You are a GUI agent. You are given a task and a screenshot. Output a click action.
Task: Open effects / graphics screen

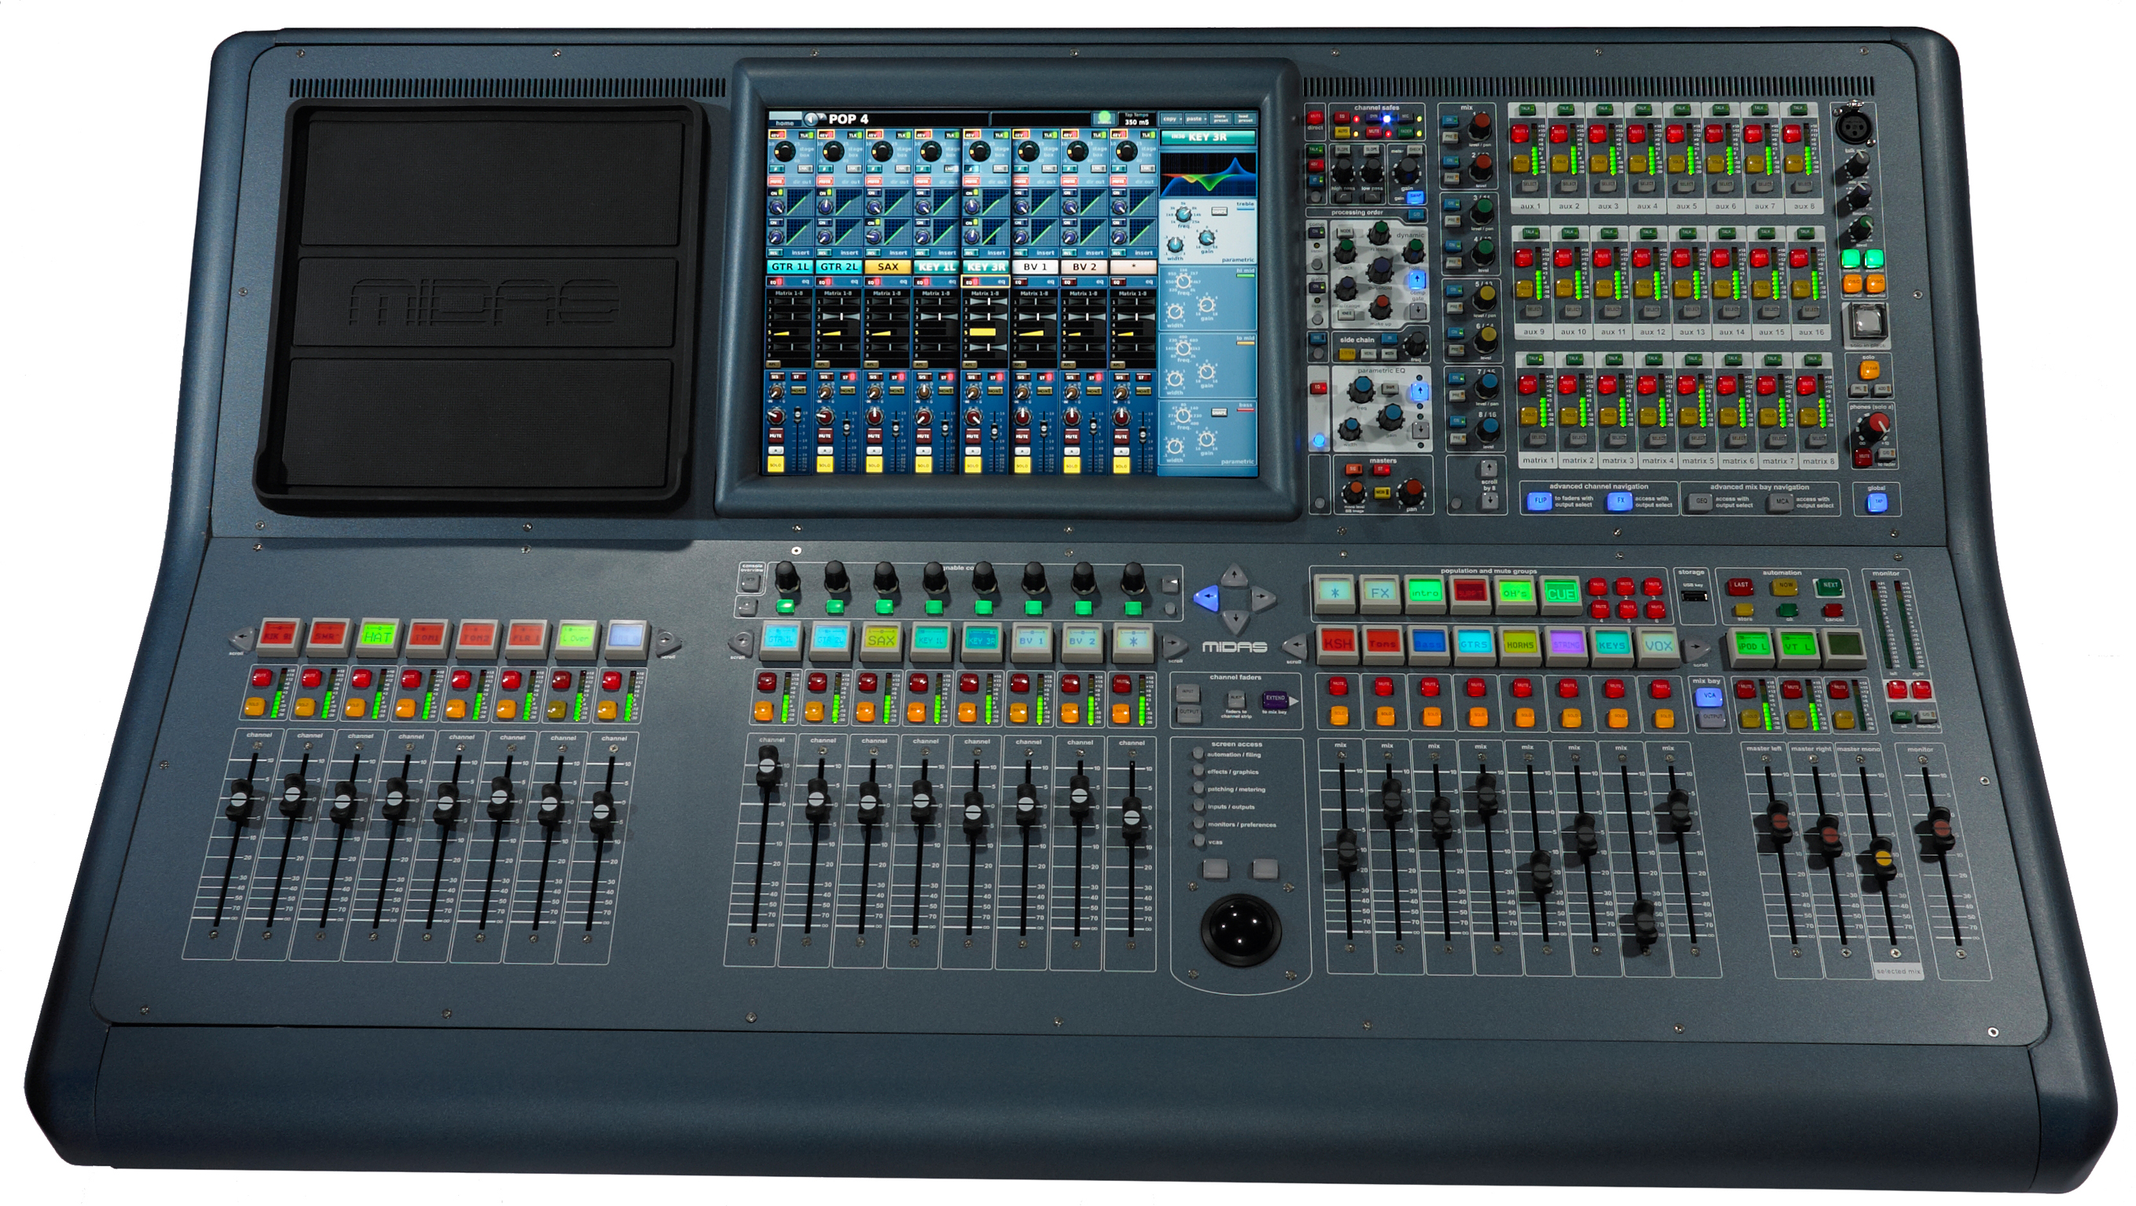point(1198,771)
